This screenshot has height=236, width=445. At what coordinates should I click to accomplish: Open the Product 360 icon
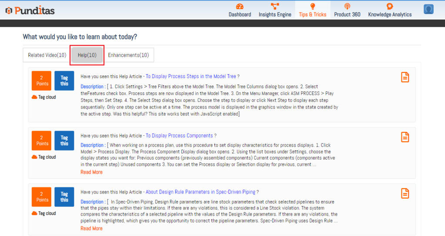click(x=347, y=7)
